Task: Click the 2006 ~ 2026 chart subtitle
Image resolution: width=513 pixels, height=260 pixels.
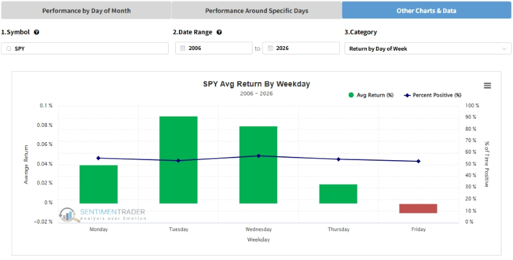Action: [x=256, y=93]
